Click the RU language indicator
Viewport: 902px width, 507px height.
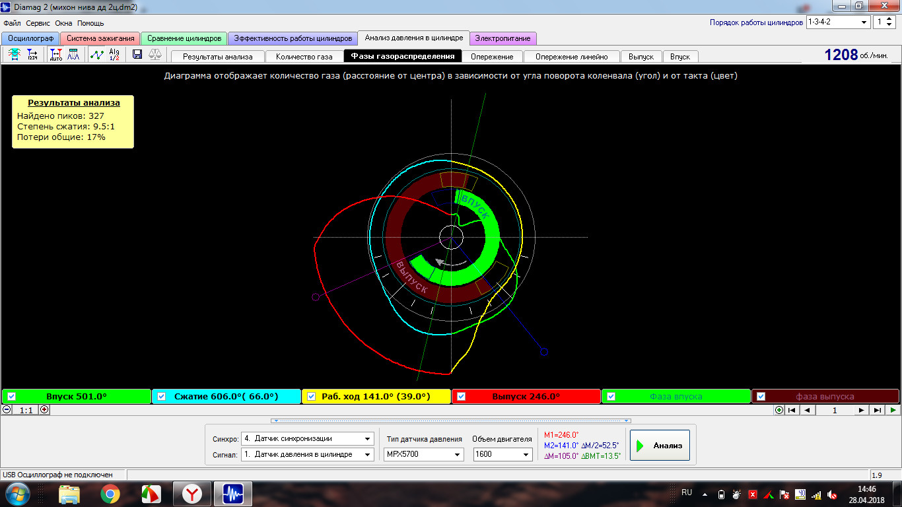coord(687,492)
